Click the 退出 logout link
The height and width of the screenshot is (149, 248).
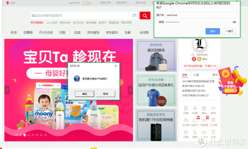205,59
